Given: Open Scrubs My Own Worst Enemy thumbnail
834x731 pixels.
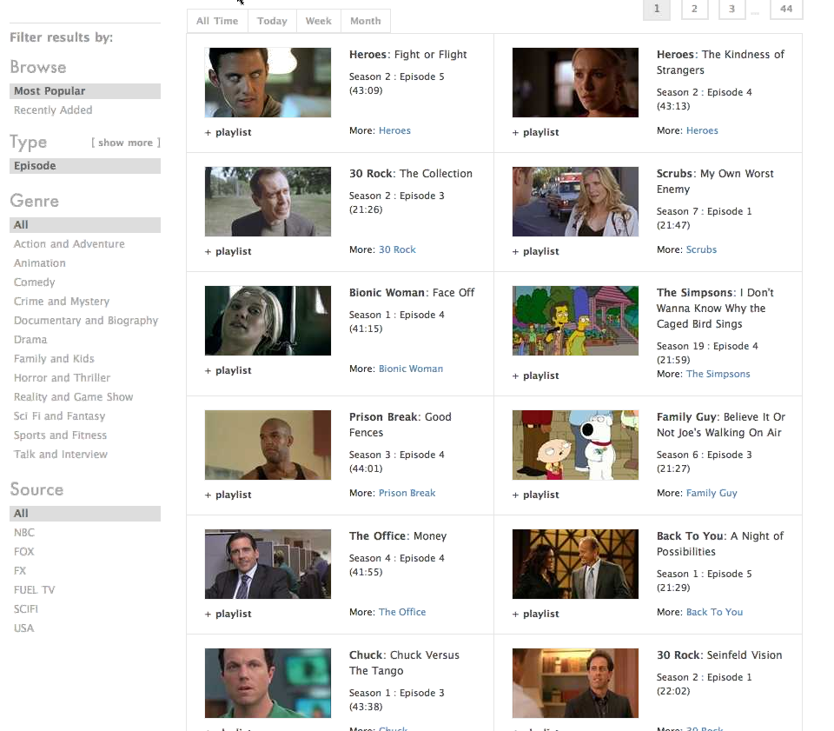Looking at the screenshot, I should coord(575,202).
